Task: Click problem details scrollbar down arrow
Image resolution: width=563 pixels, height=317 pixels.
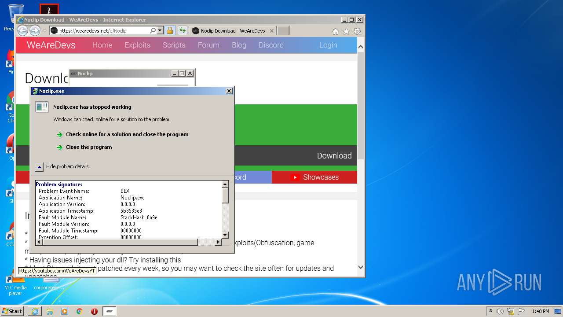Action: 225,235
